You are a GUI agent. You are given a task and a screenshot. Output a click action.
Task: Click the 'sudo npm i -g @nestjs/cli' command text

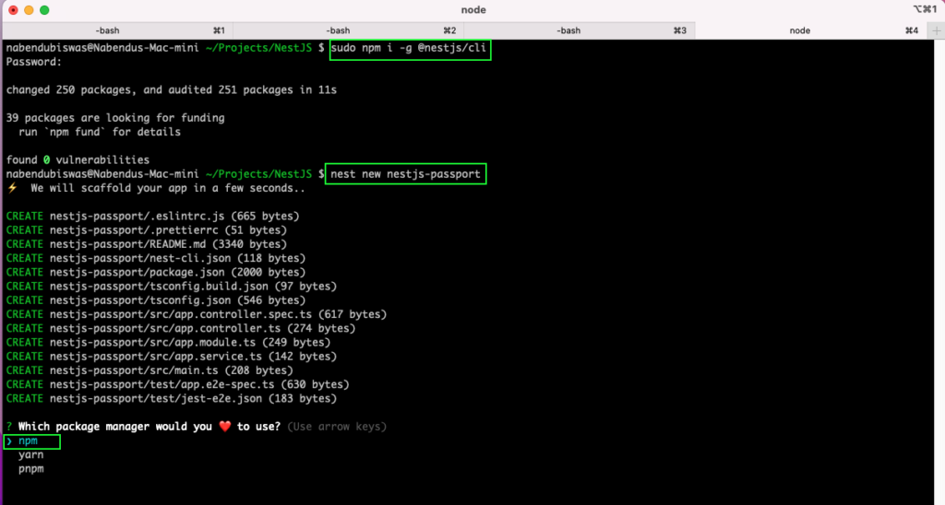coord(408,48)
